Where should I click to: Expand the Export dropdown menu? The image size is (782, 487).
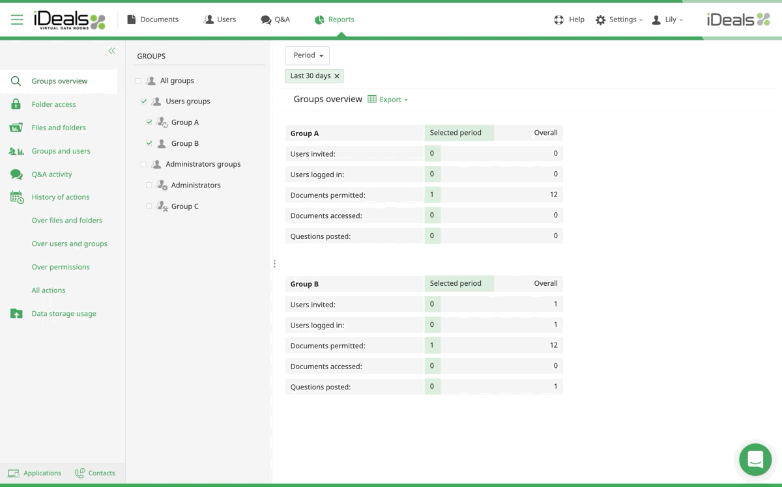pyautogui.click(x=388, y=100)
